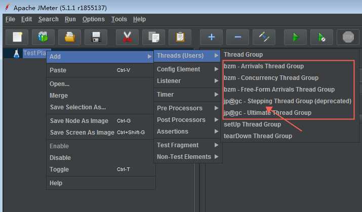Click the Copy toolbar icon

(x=153, y=37)
